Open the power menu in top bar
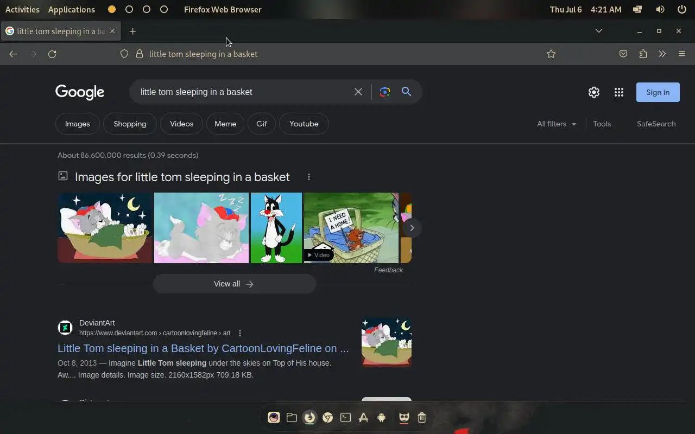This screenshot has width=695, height=434. (x=682, y=9)
